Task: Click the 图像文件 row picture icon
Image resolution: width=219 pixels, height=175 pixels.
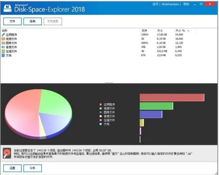Action: click(x=3, y=43)
